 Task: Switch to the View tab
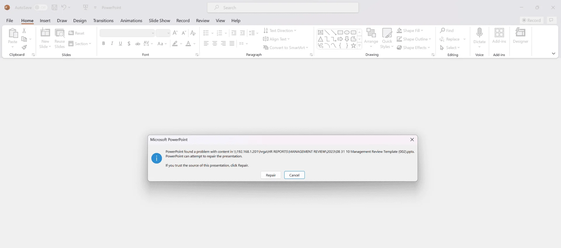(220, 21)
